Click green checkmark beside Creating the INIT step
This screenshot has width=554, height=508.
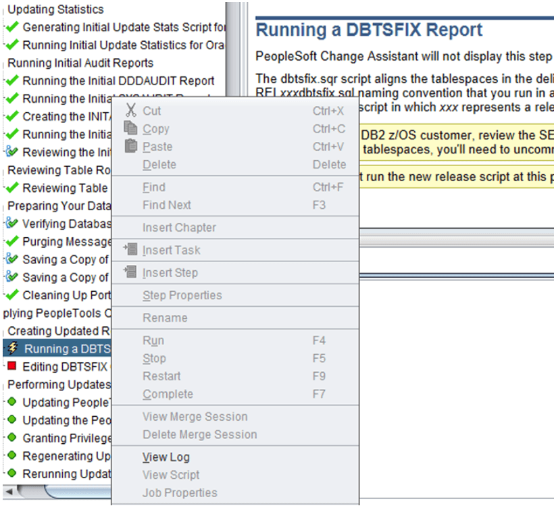[x=12, y=116]
